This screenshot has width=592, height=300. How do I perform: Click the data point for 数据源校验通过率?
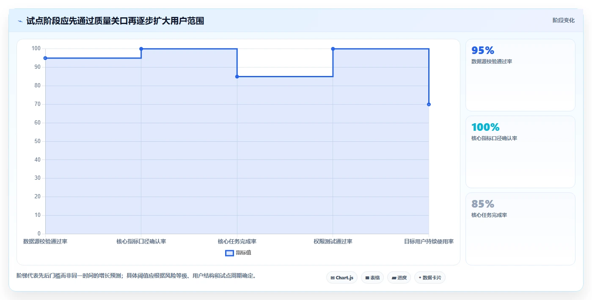coord(45,58)
